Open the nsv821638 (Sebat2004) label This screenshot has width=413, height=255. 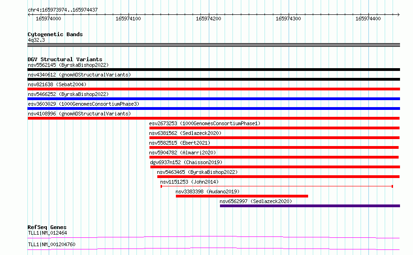click(x=57, y=84)
